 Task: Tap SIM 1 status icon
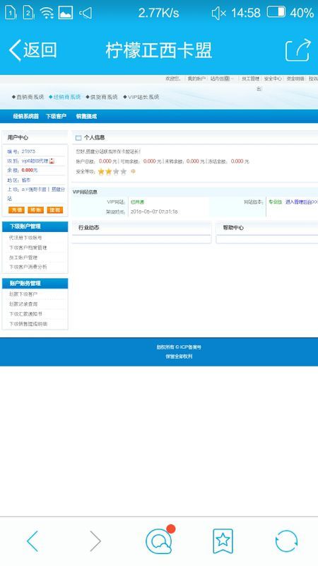point(11,13)
